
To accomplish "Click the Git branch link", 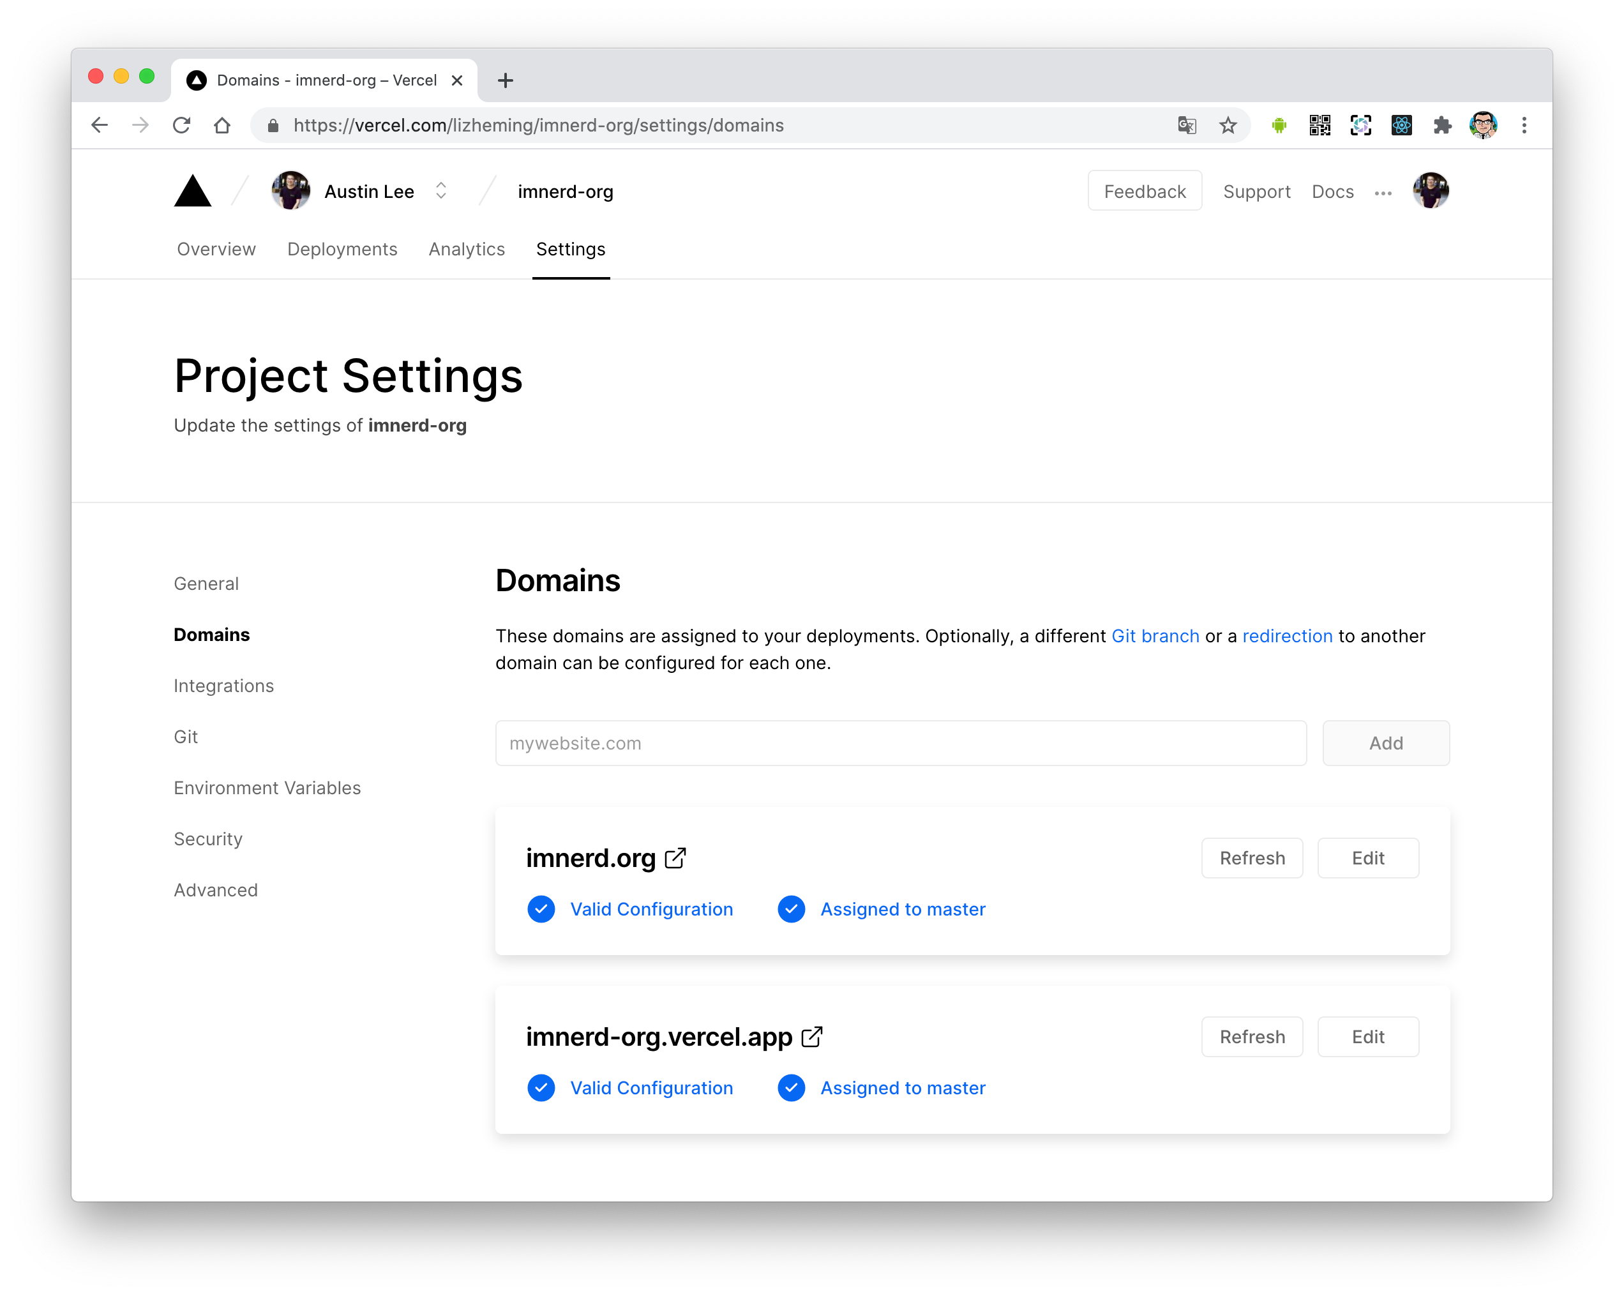I will coord(1155,636).
